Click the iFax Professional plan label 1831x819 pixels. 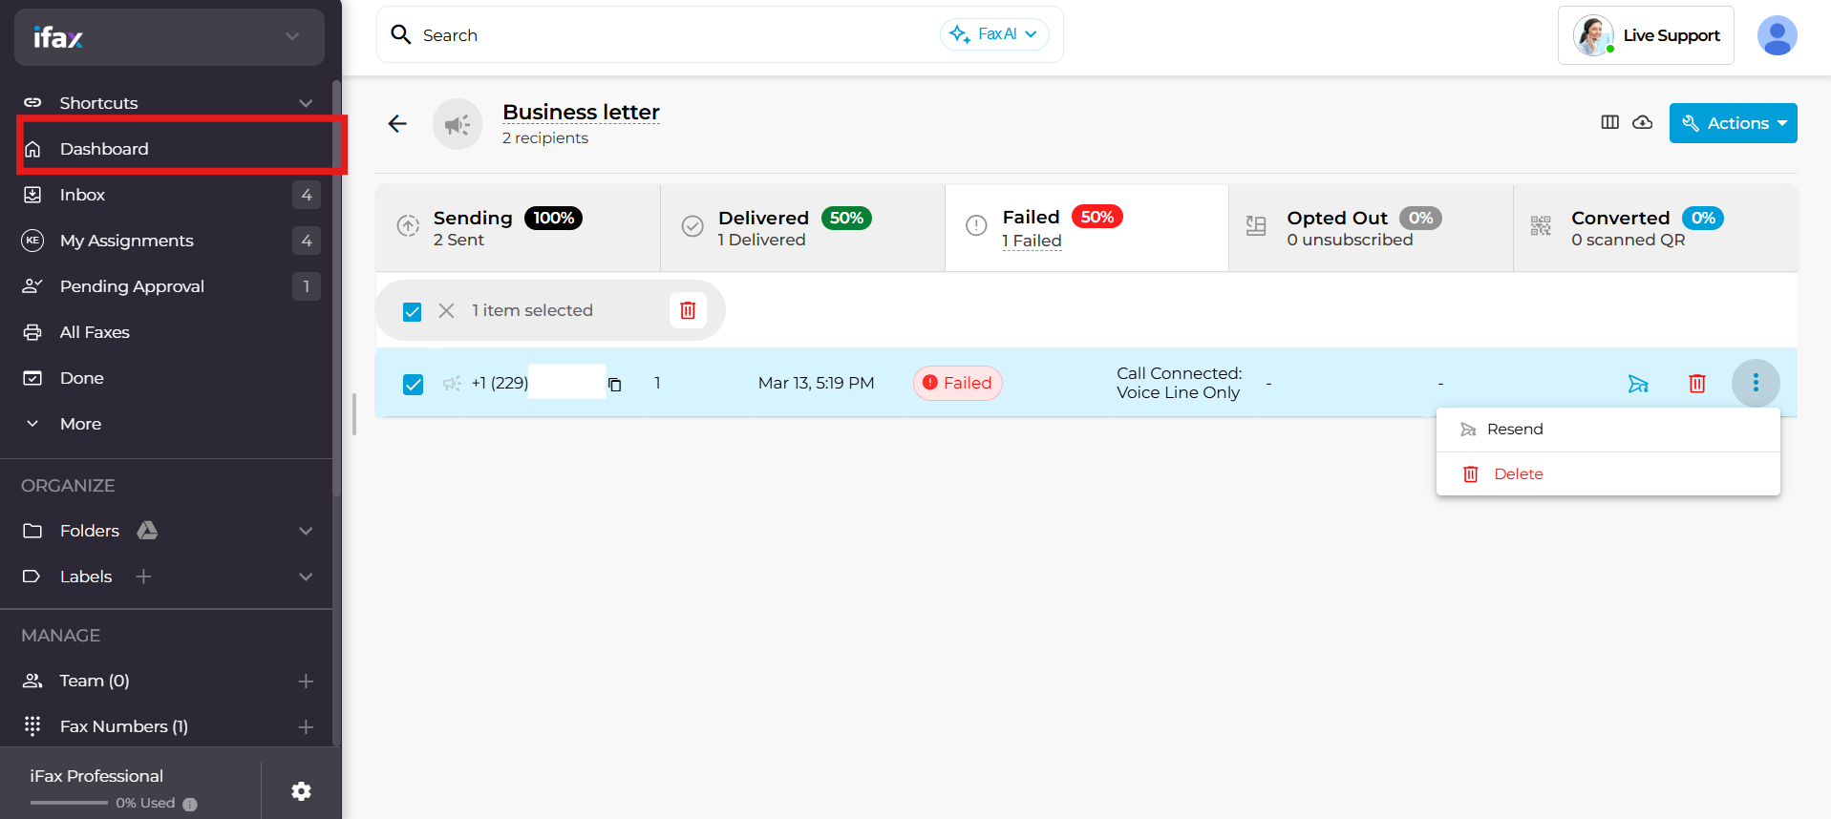point(96,776)
